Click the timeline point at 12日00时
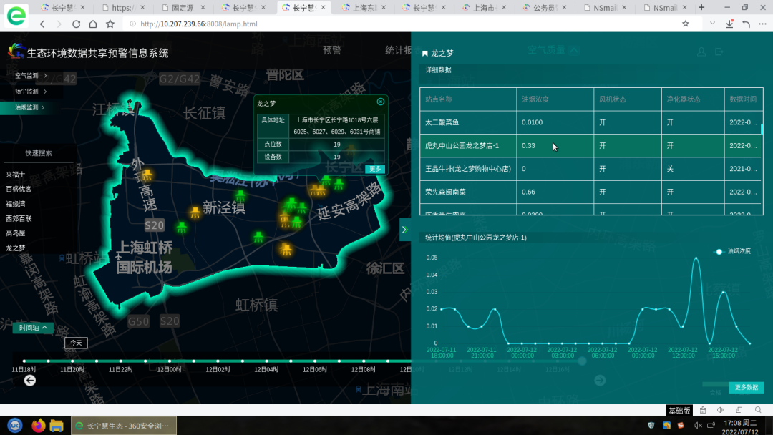 click(x=170, y=361)
